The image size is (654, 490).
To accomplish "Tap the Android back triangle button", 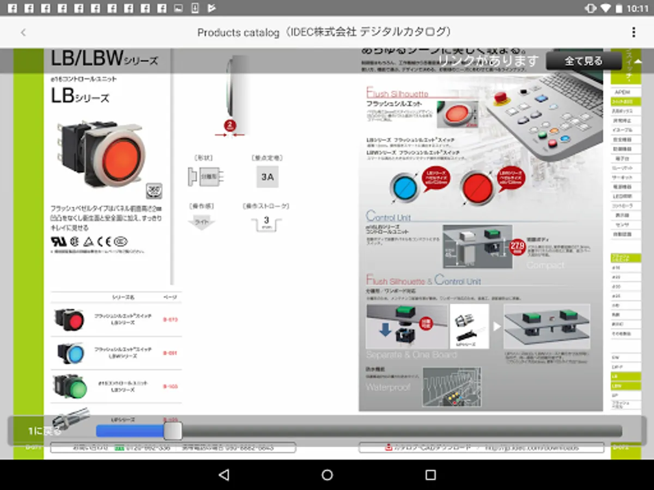I will click(x=223, y=475).
